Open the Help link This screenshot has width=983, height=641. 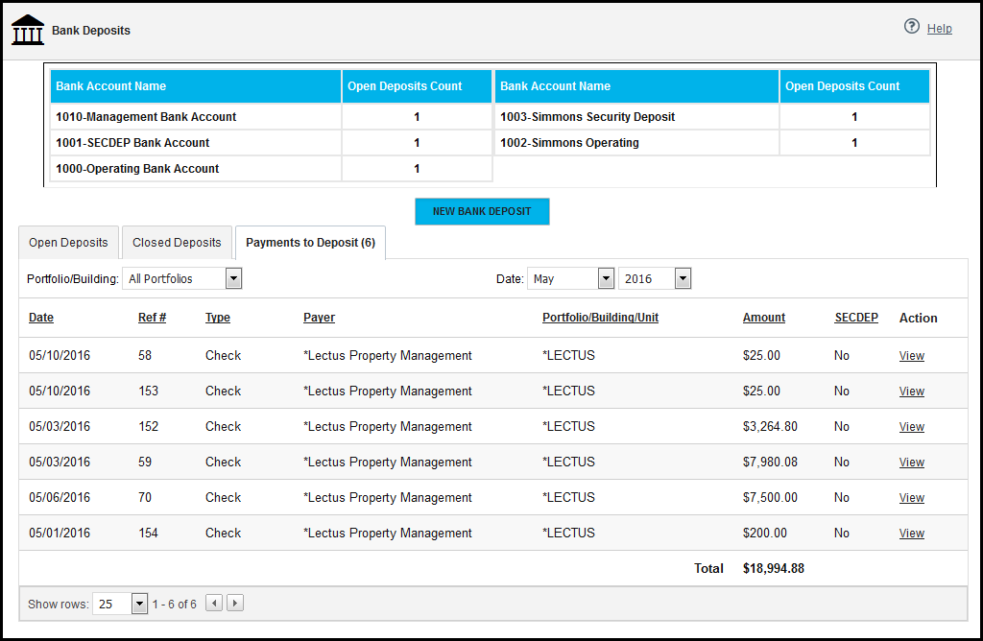click(x=939, y=28)
